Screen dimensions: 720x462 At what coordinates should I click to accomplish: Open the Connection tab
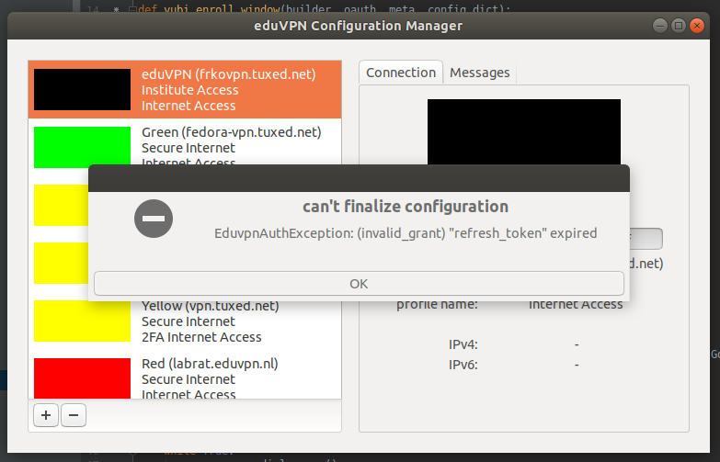(401, 73)
